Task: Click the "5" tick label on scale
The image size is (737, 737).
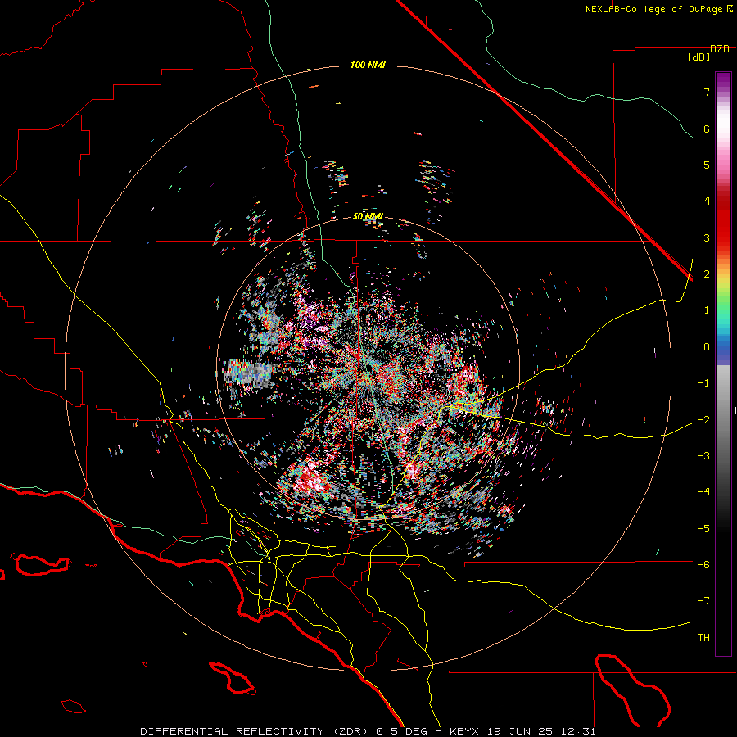Action: pos(707,165)
